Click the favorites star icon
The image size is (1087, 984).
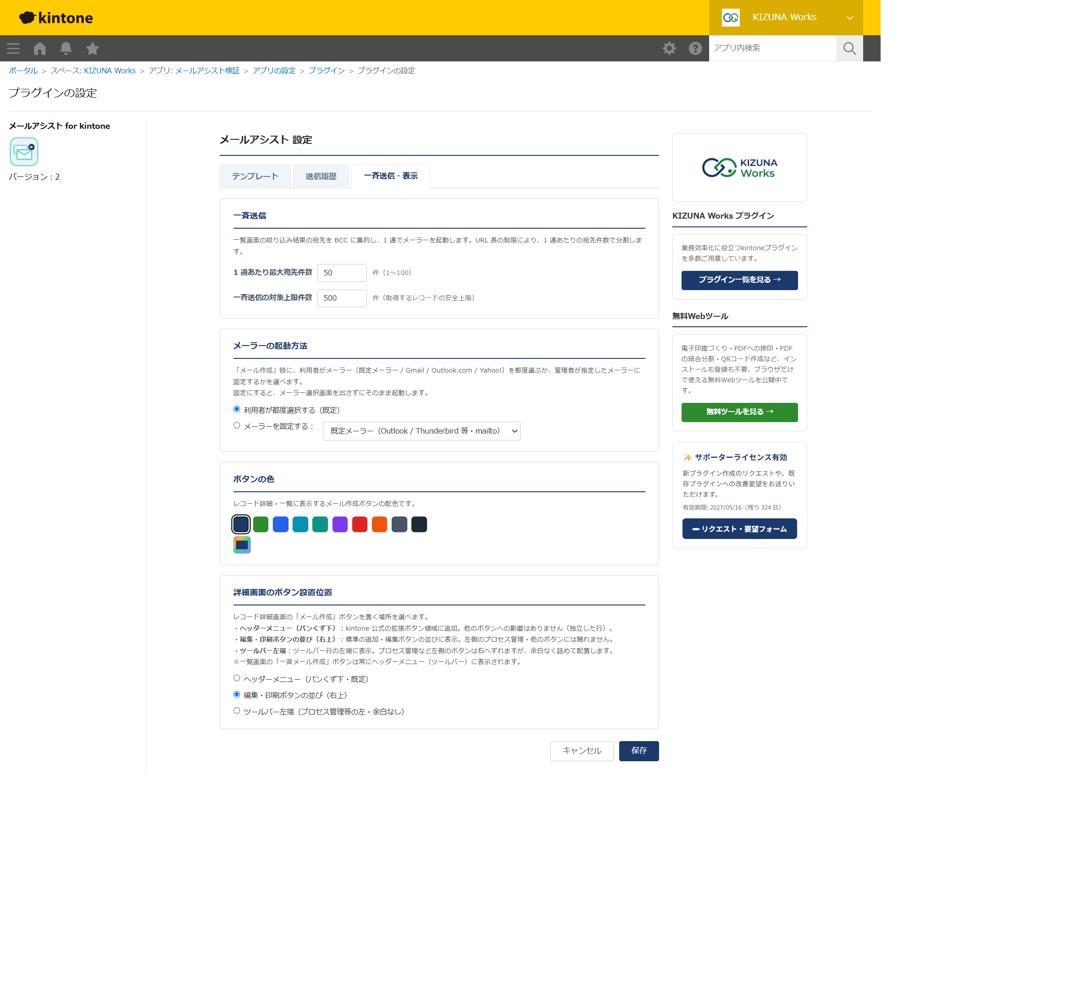coord(92,49)
